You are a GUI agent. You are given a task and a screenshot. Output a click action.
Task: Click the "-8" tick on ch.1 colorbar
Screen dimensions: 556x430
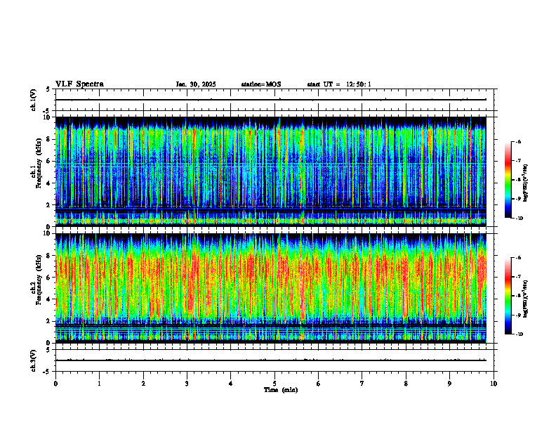point(518,180)
